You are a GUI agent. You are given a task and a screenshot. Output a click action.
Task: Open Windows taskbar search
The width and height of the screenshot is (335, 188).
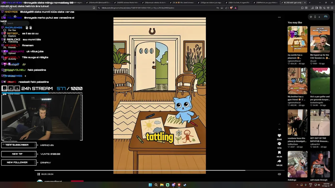point(156,185)
